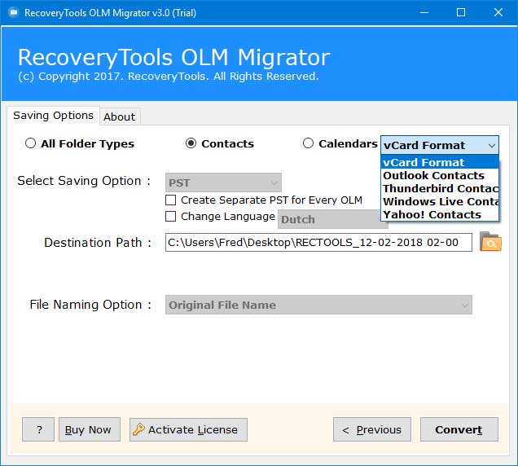
Task: Minimize the OLM Migrator window
Action: [424, 12]
